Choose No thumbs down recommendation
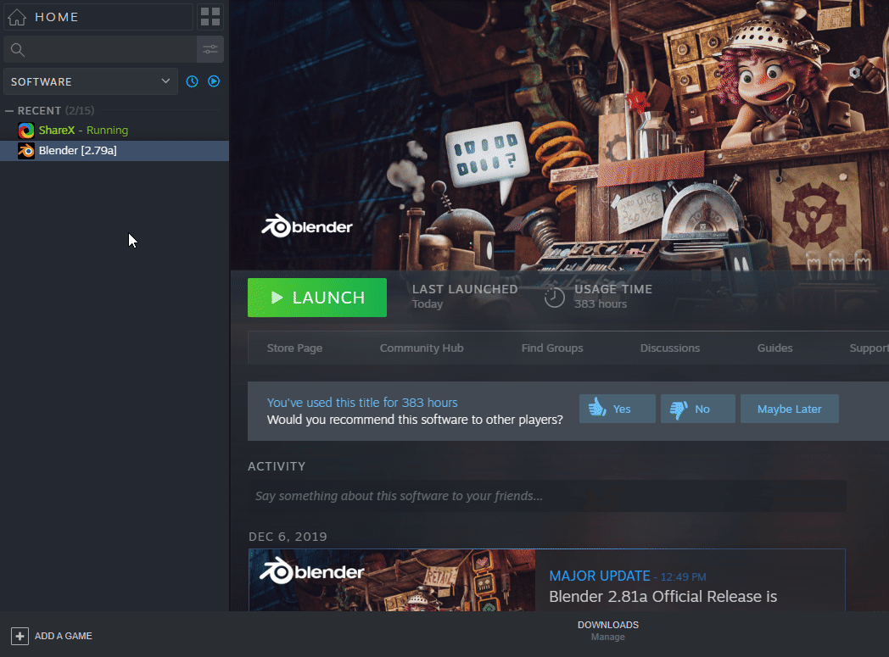Screen dimensions: 889x657 (x=698, y=409)
